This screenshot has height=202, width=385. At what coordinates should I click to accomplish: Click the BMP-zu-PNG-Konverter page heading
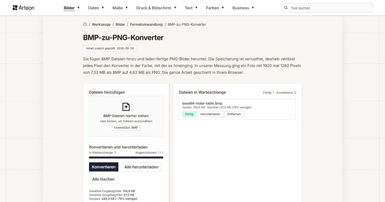click(x=123, y=38)
